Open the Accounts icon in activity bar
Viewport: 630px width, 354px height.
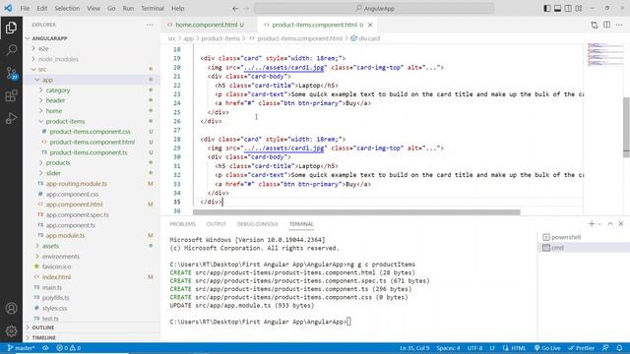11,308
